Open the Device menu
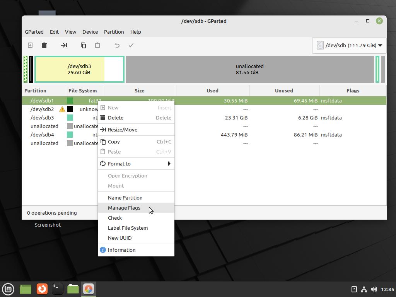The width and height of the screenshot is (396, 297). 90,32
